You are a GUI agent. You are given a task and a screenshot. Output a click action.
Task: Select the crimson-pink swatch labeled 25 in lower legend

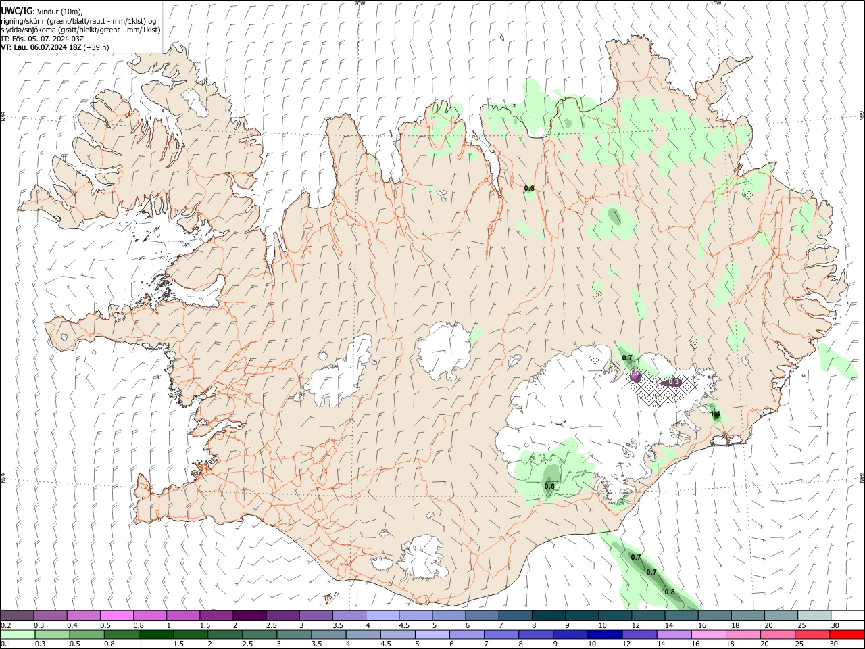tap(811, 635)
